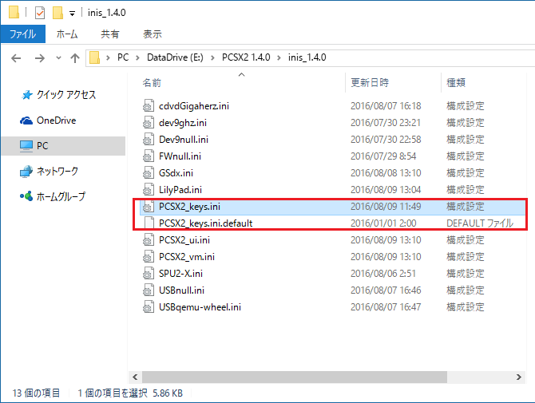Click the horizontal scrollbar right arrow

518,377
